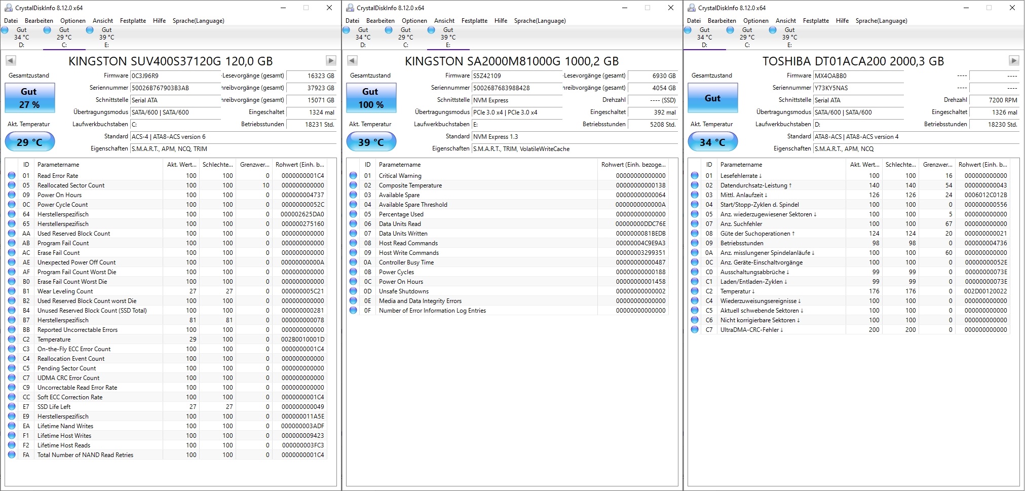Viewport: 1025px width, 491px height.
Task: Select Nicht korrigierbare Sektoren row
Action: [849, 320]
